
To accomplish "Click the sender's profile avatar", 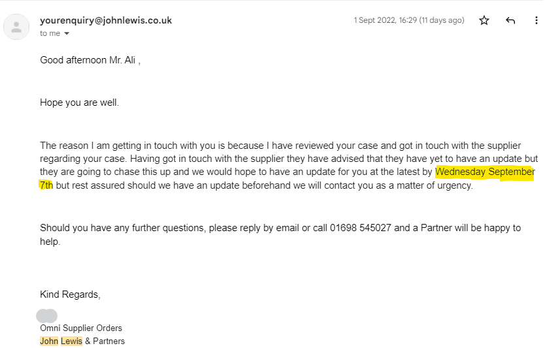I will [x=16, y=27].
